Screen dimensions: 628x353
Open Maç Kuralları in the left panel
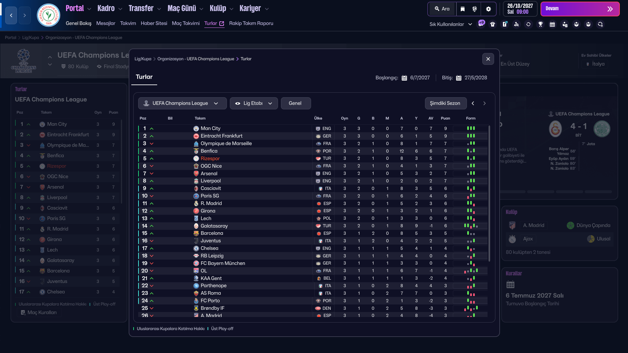point(39,312)
